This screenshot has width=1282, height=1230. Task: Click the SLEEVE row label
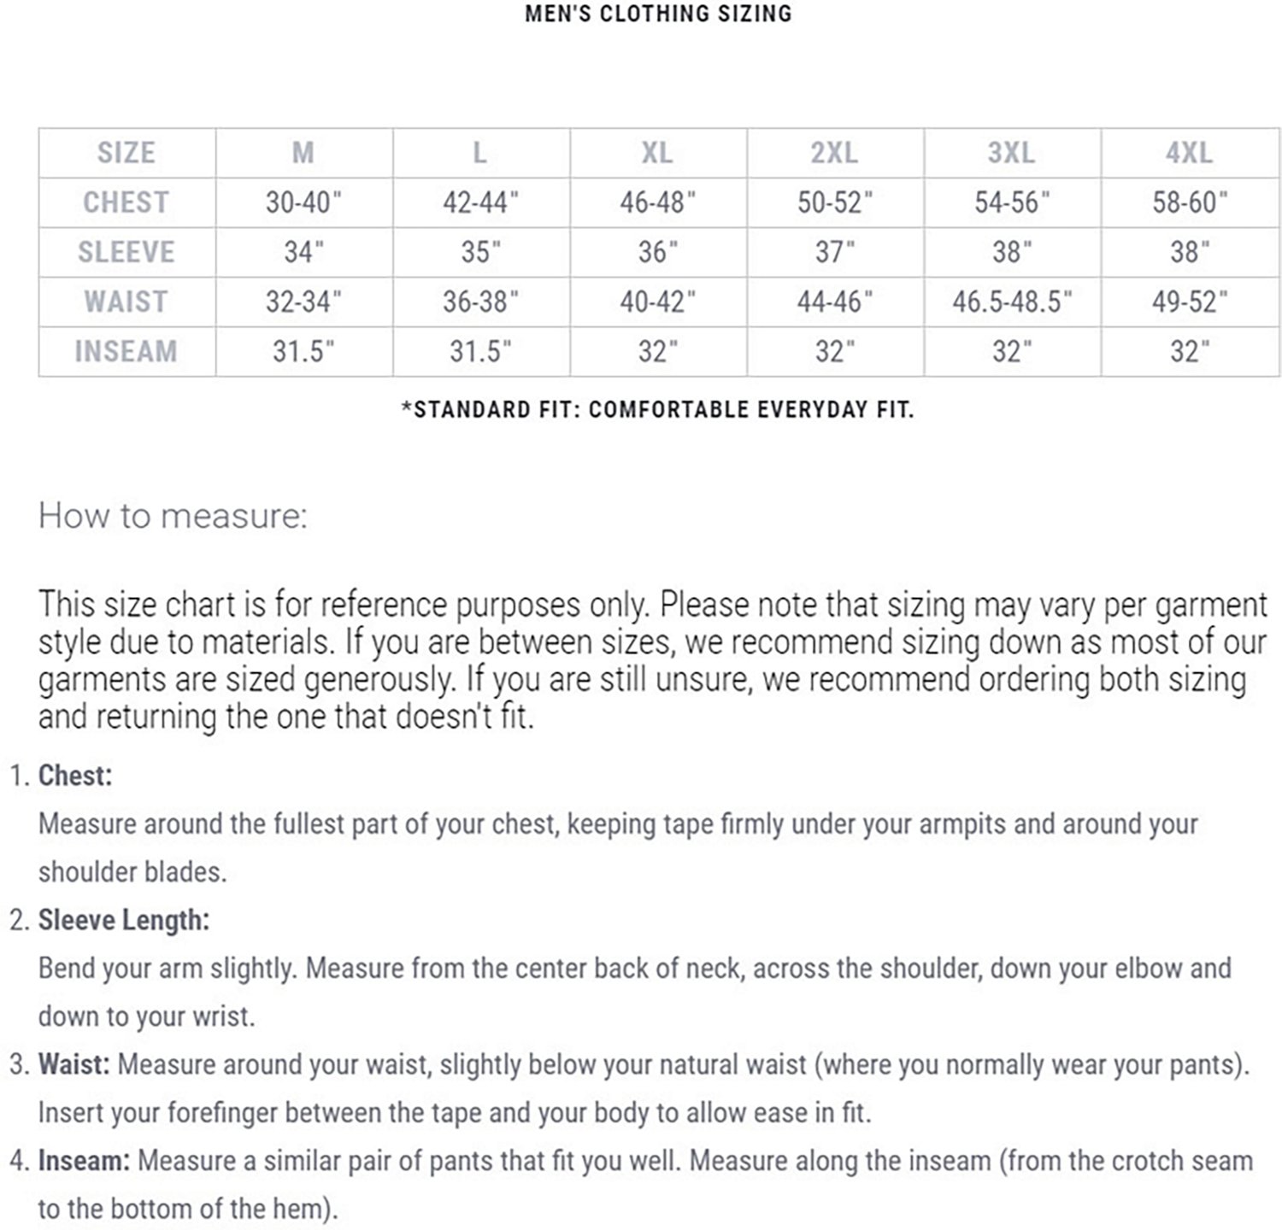click(x=126, y=252)
